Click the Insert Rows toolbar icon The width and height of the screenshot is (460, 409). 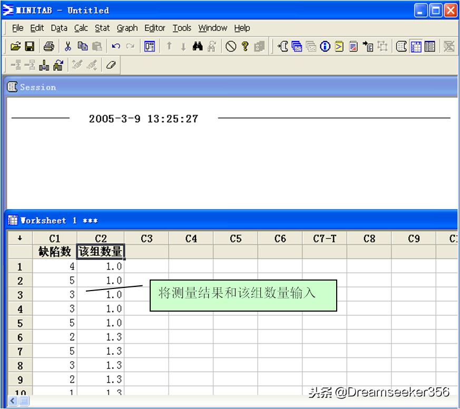pos(30,65)
